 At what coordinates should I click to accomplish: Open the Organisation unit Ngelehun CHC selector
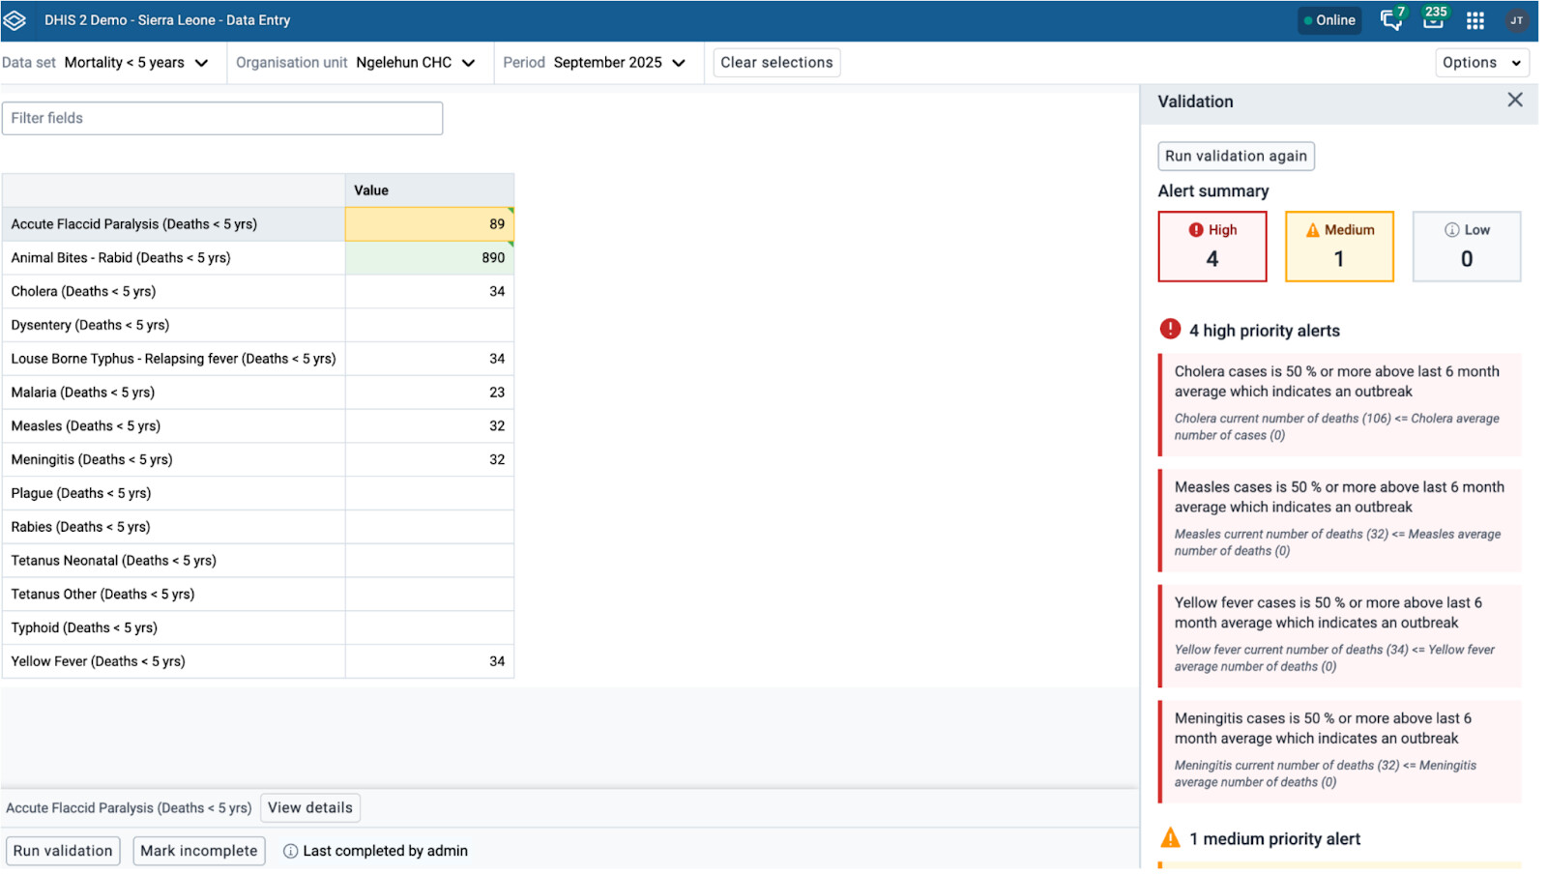360,63
